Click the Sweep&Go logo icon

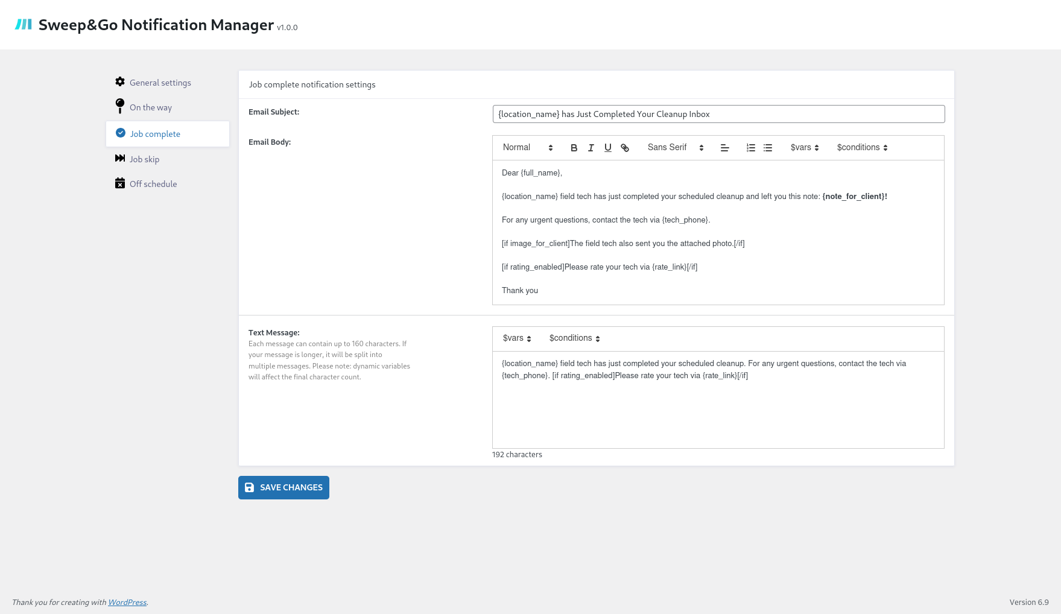[24, 25]
